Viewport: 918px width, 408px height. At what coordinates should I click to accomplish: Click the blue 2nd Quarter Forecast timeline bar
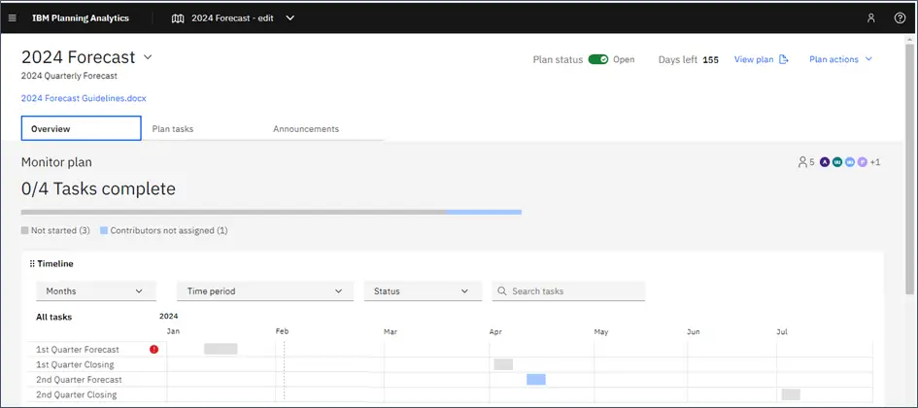pos(536,379)
